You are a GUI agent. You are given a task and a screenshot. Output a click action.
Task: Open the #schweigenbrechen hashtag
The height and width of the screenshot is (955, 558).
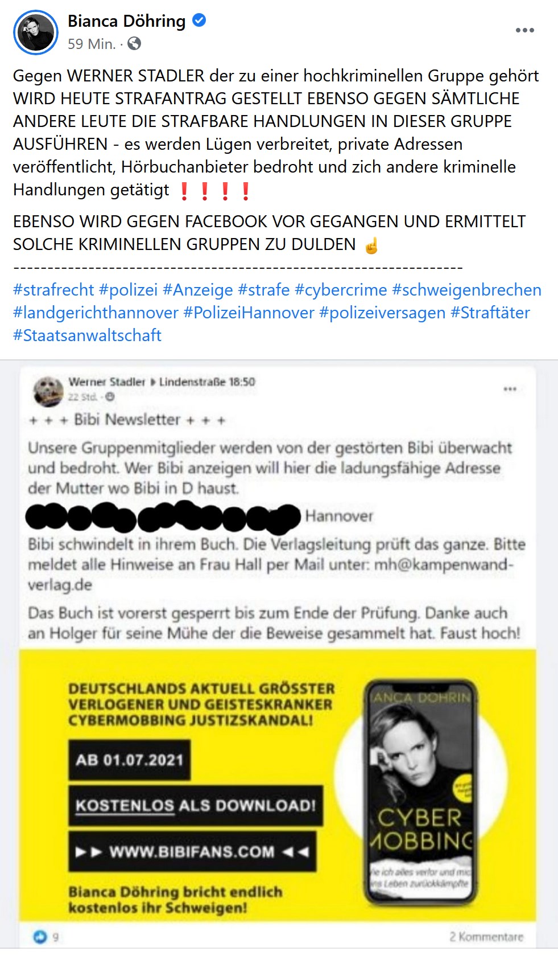tap(466, 290)
